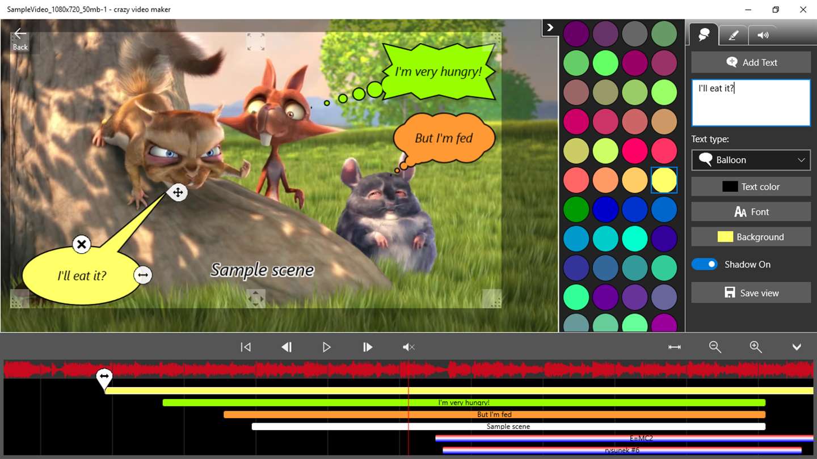Select the highlighted yellow color swatch
Image resolution: width=817 pixels, height=459 pixels.
664,180
